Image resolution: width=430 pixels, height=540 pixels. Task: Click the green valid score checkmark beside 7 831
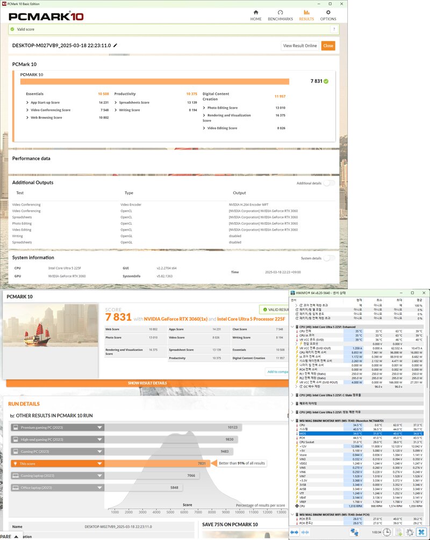326,81
